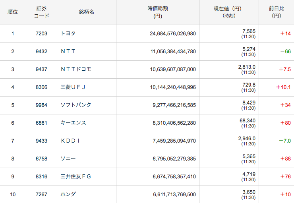Click market cap 6,795,052,279,385
The image size is (294, 203).
click(174, 159)
